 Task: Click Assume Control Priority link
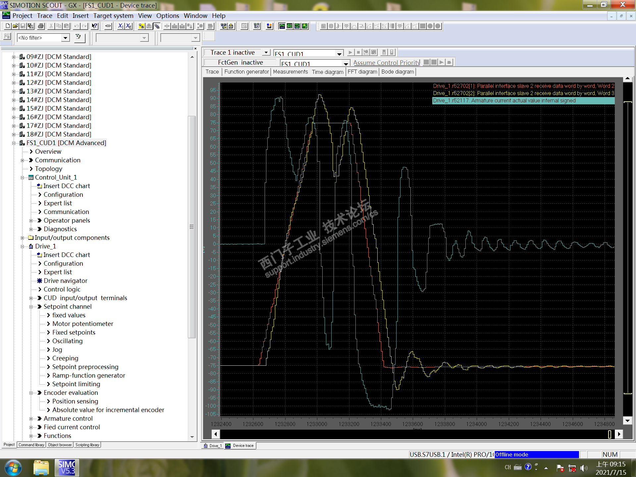[x=386, y=63]
